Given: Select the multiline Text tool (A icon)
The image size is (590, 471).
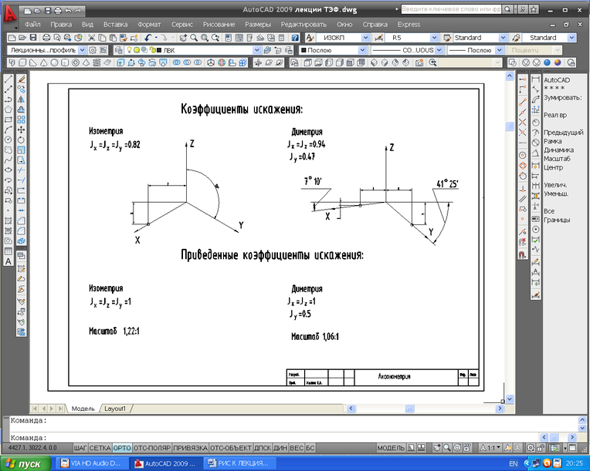Looking at the screenshot, I should click(8, 261).
